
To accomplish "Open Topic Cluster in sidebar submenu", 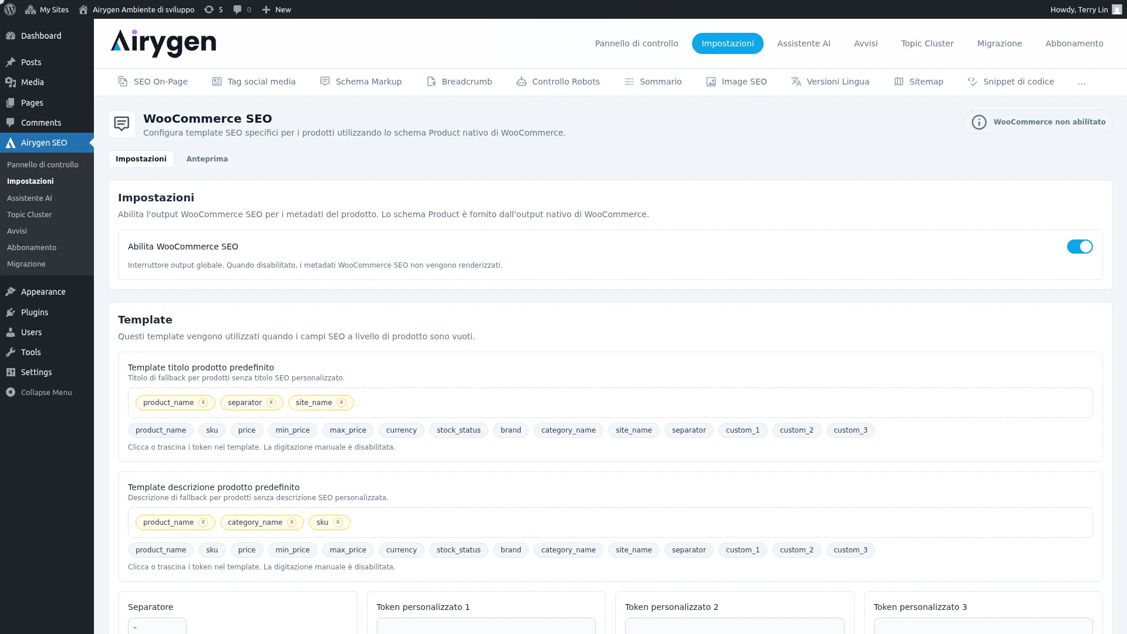I will click(29, 214).
